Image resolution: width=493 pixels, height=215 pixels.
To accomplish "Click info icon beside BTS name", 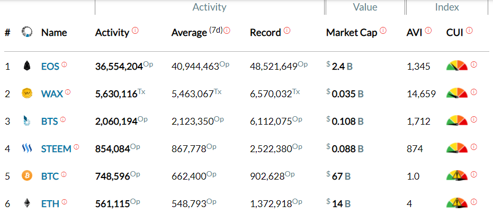I will [x=63, y=119].
